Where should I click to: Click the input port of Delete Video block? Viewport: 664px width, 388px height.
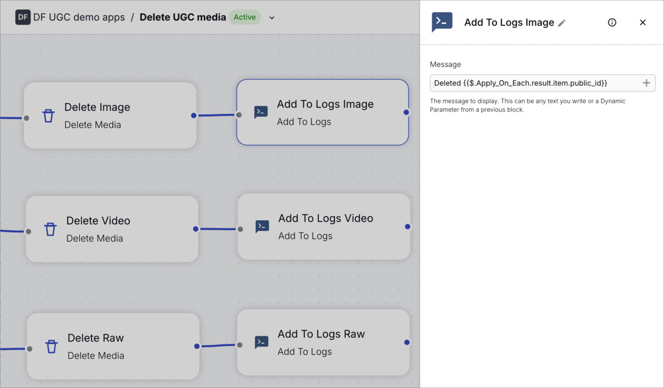click(x=28, y=231)
